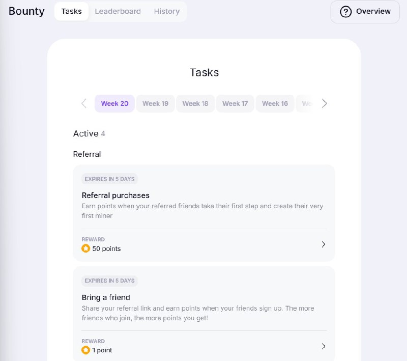Show Week 17 tasks
This screenshot has height=361, width=407.
point(235,103)
